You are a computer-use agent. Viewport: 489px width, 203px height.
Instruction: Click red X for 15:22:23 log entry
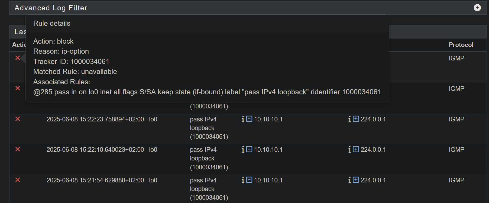[18, 119]
